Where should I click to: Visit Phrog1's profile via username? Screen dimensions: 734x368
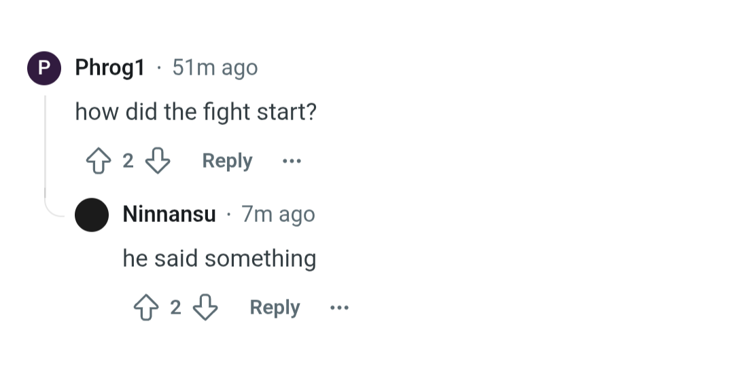[x=109, y=68]
